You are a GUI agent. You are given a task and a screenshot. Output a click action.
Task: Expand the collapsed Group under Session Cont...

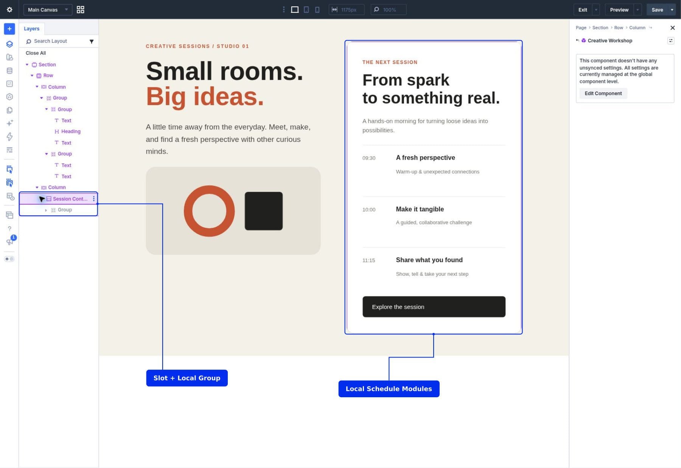(x=46, y=210)
